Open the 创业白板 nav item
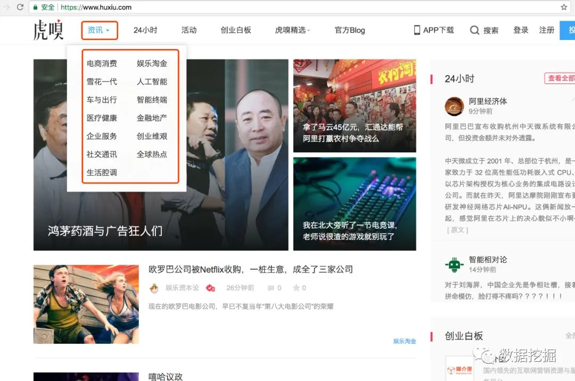The image size is (575, 381). [236, 30]
